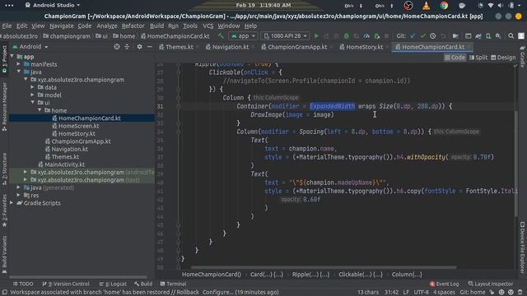Click the green Debug bug icon
Image resolution: width=527 pixels, height=296 pixels.
pos(346,36)
